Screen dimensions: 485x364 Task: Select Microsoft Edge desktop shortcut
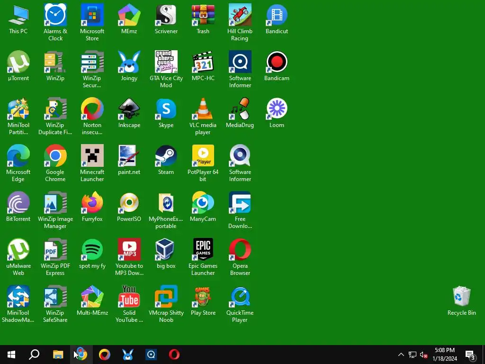18,163
